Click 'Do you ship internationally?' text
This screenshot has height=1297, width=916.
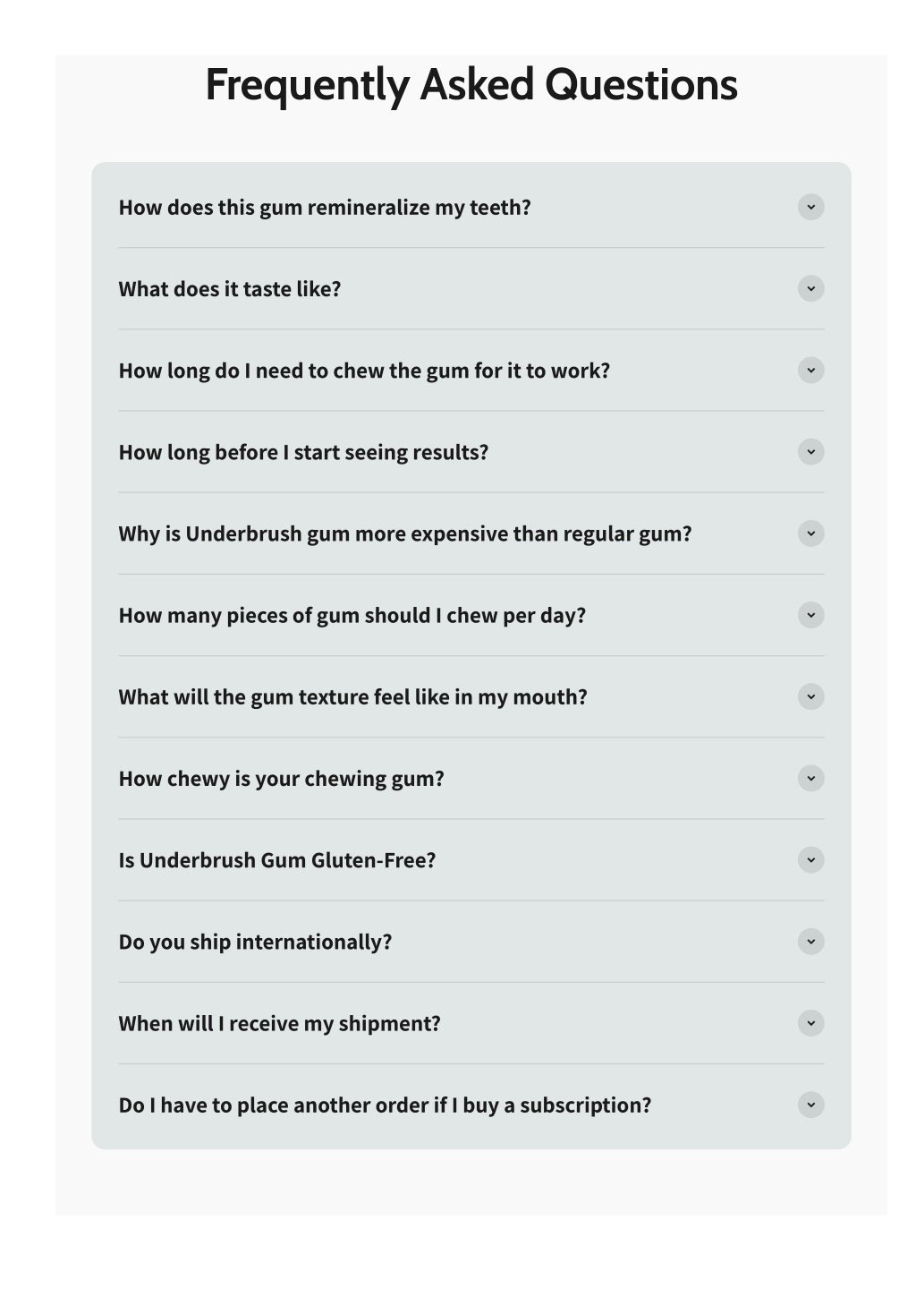tap(255, 943)
